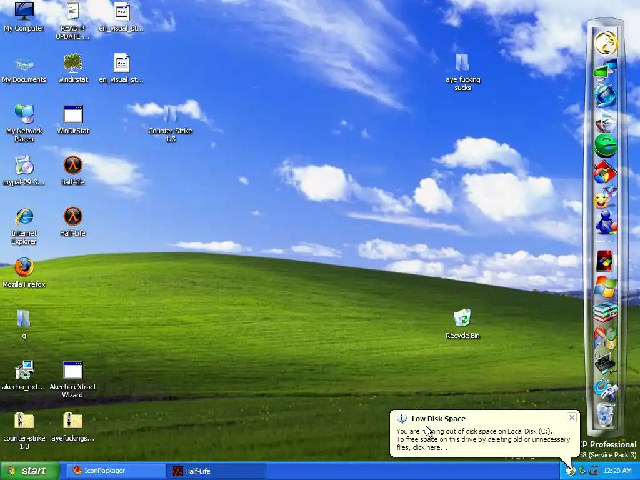Click the low disk space tray icon

pyautogui.click(x=571, y=471)
